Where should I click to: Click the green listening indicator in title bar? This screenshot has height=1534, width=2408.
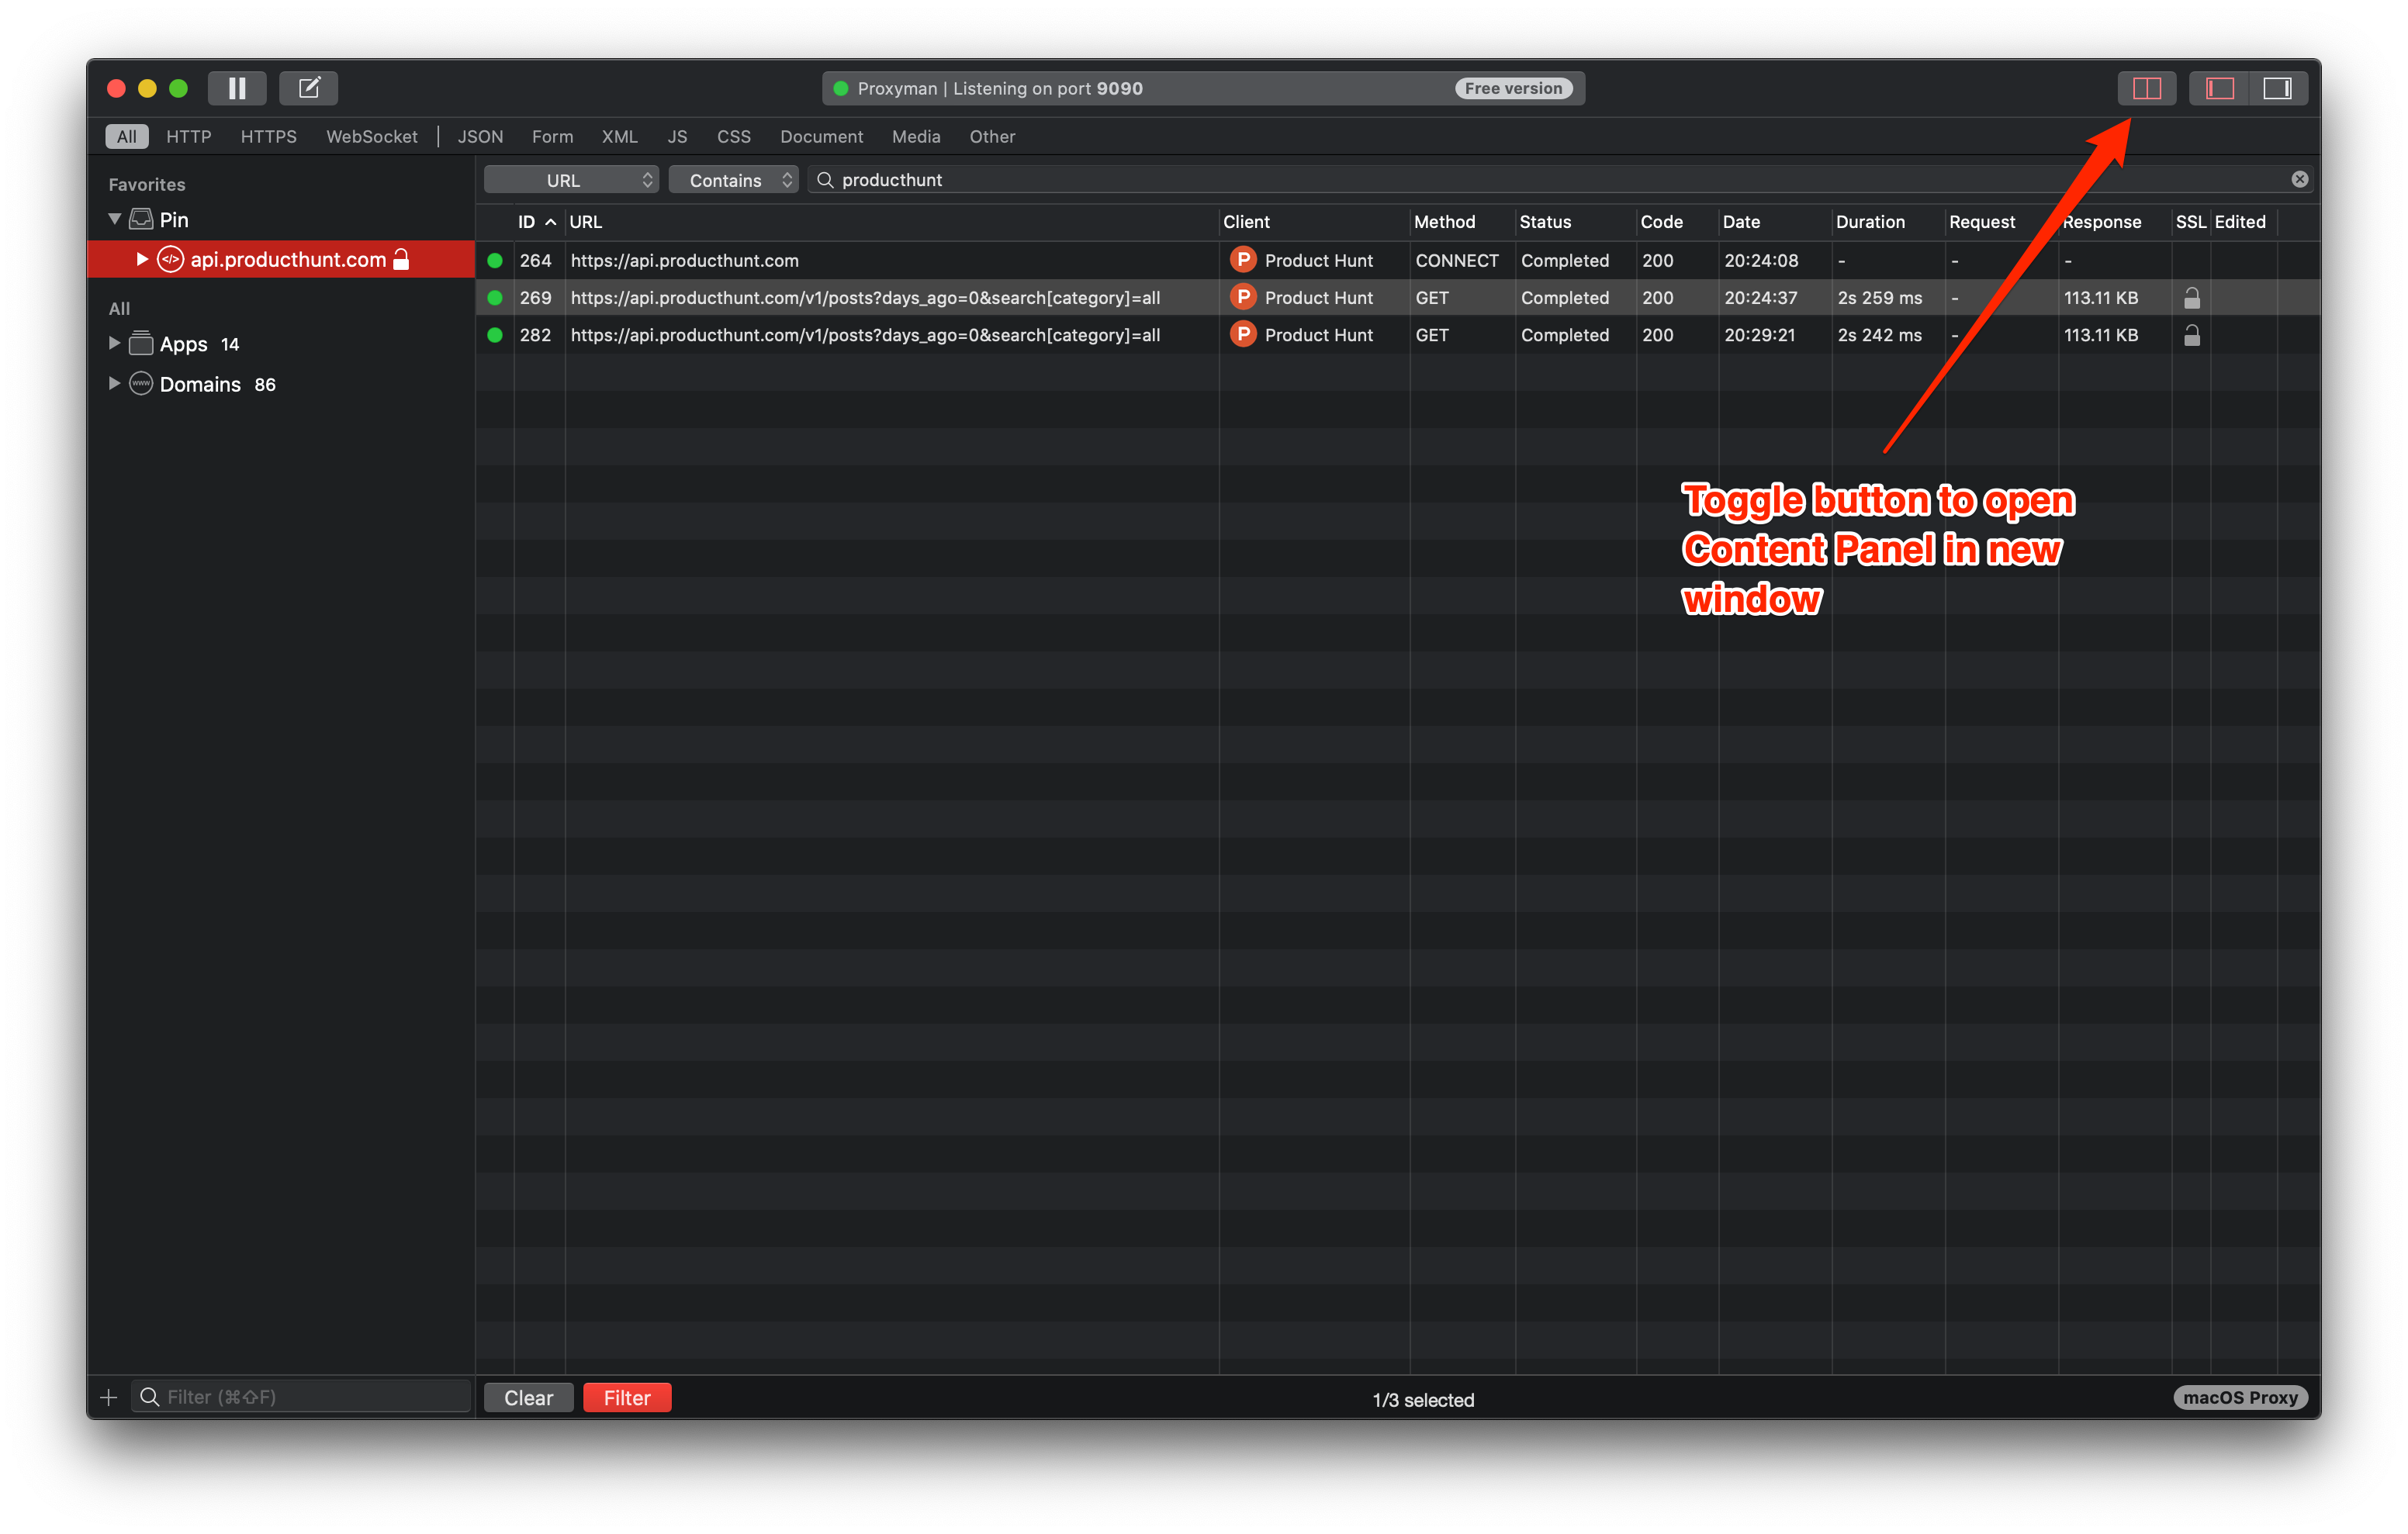click(x=841, y=88)
